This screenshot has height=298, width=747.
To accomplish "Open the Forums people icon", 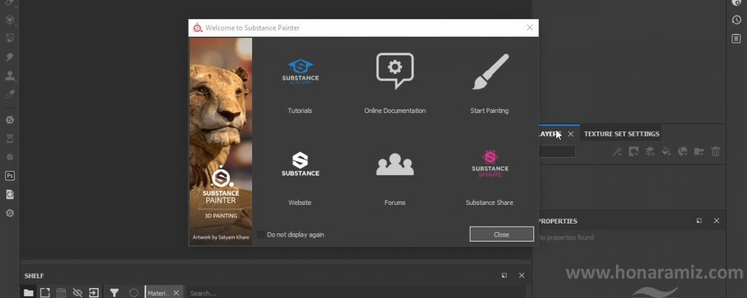I will click(x=395, y=164).
